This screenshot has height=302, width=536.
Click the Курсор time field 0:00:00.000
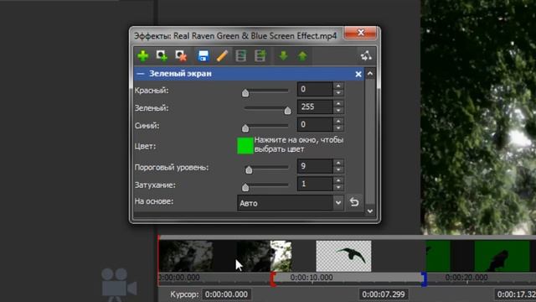227,294
